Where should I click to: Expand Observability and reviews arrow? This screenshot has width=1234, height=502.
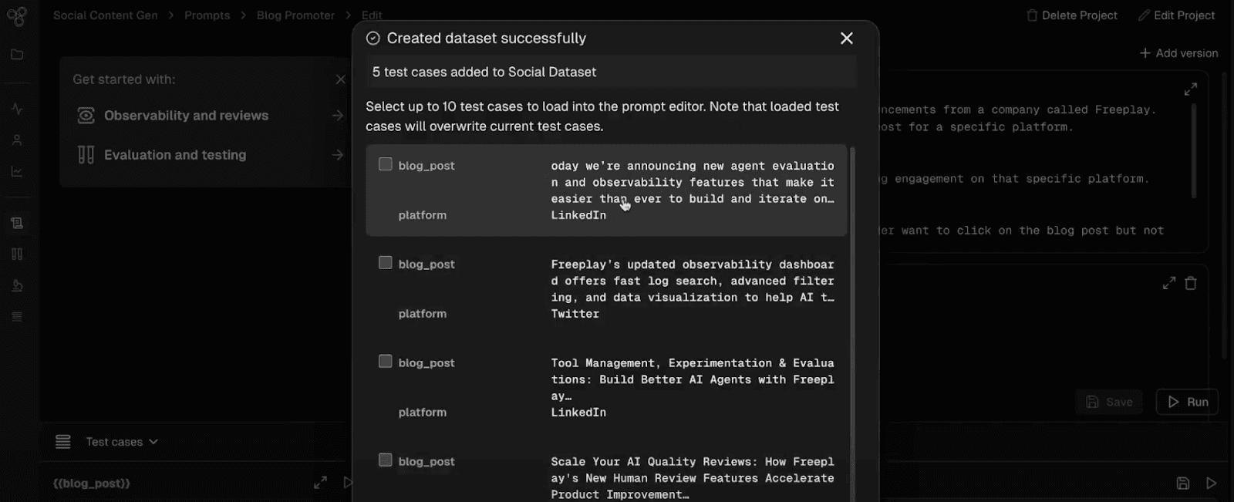pos(338,116)
